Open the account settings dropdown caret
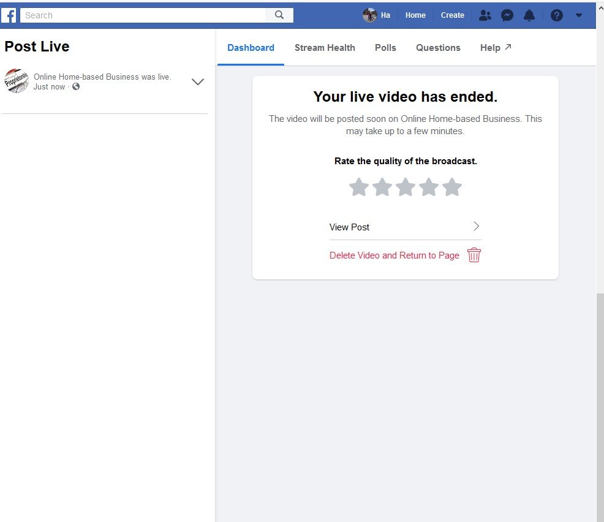 click(x=578, y=15)
